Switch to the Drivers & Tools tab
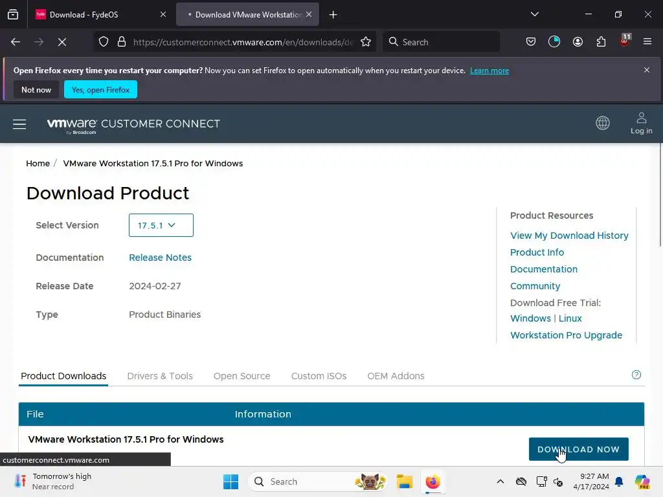The height and width of the screenshot is (497, 663). point(160,376)
